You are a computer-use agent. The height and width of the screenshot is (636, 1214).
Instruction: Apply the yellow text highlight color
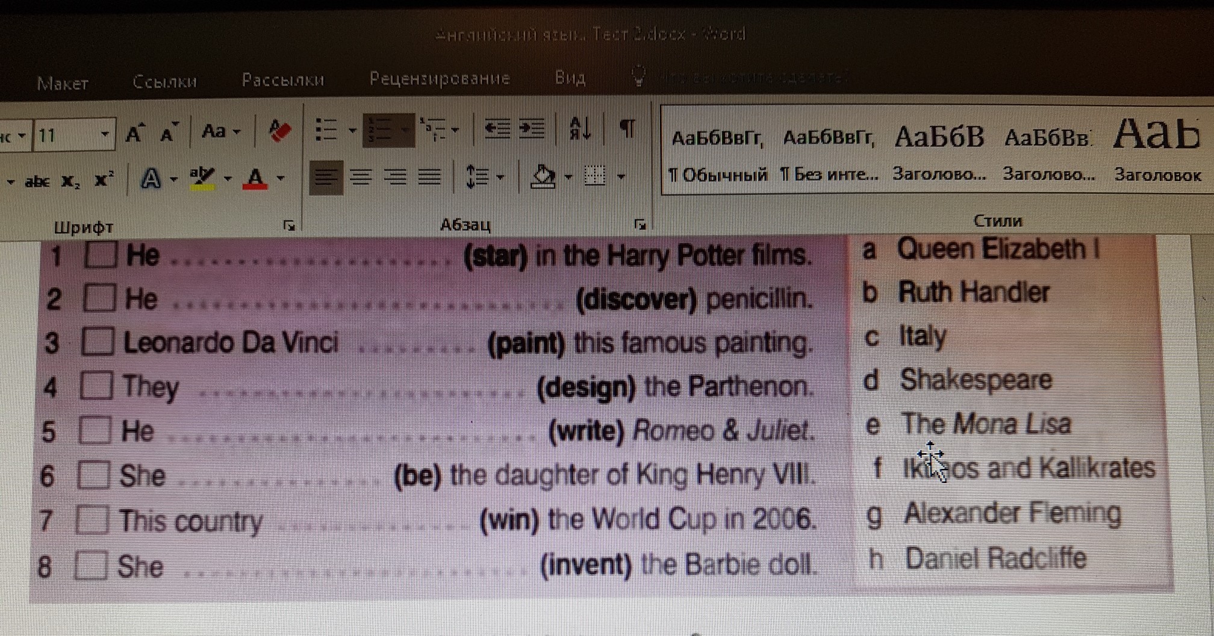point(202,179)
